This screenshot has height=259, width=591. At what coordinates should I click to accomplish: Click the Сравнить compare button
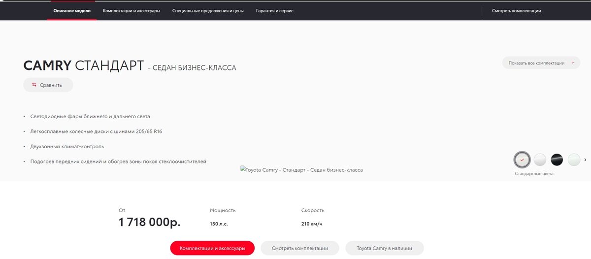[x=48, y=85]
